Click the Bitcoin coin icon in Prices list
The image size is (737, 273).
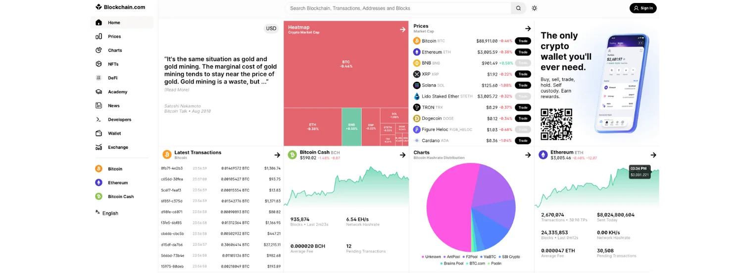pos(417,41)
